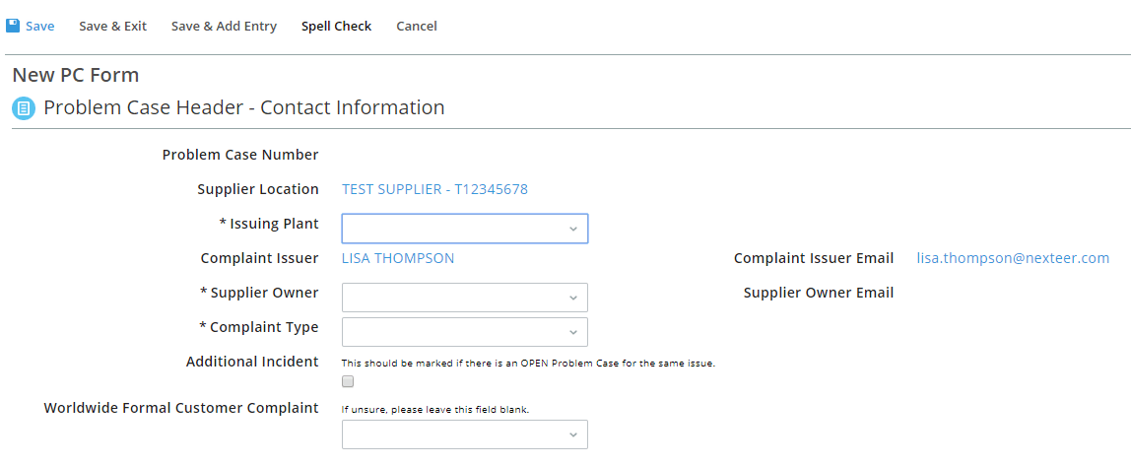Open the Complaint Type combo box
Viewport: 1131px width, 466px height.
pos(465,333)
